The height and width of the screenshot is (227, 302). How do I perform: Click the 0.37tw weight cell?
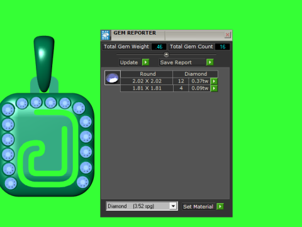point(199,81)
